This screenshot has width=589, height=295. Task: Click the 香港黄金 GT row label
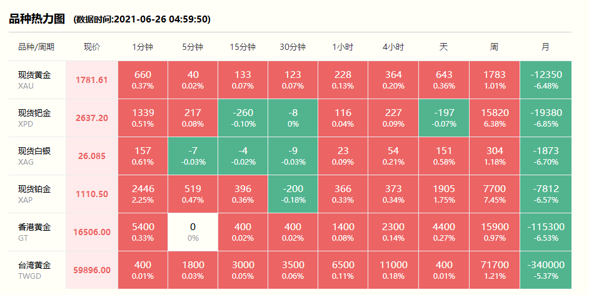[34, 232]
